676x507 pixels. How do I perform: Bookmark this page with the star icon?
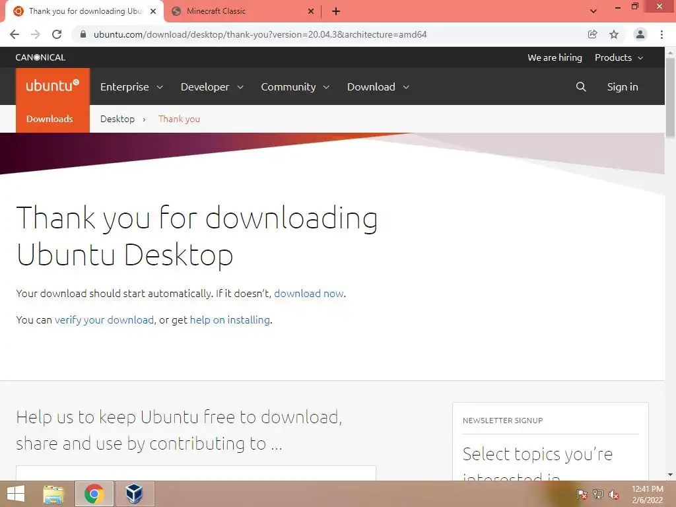click(x=614, y=34)
